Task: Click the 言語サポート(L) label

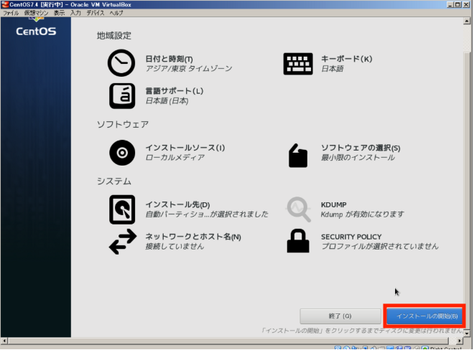Action: coord(175,91)
